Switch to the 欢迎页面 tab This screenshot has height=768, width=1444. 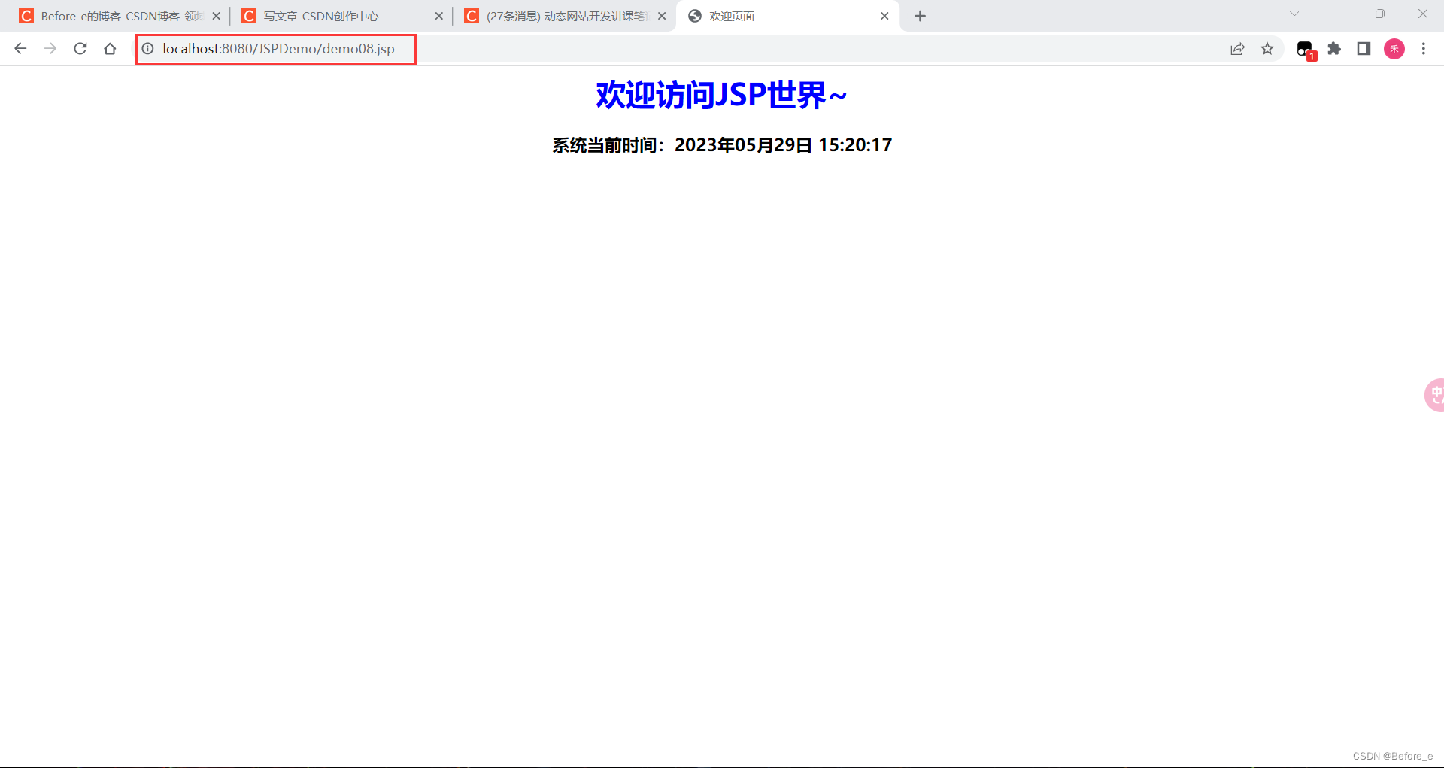click(x=752, y=15)
